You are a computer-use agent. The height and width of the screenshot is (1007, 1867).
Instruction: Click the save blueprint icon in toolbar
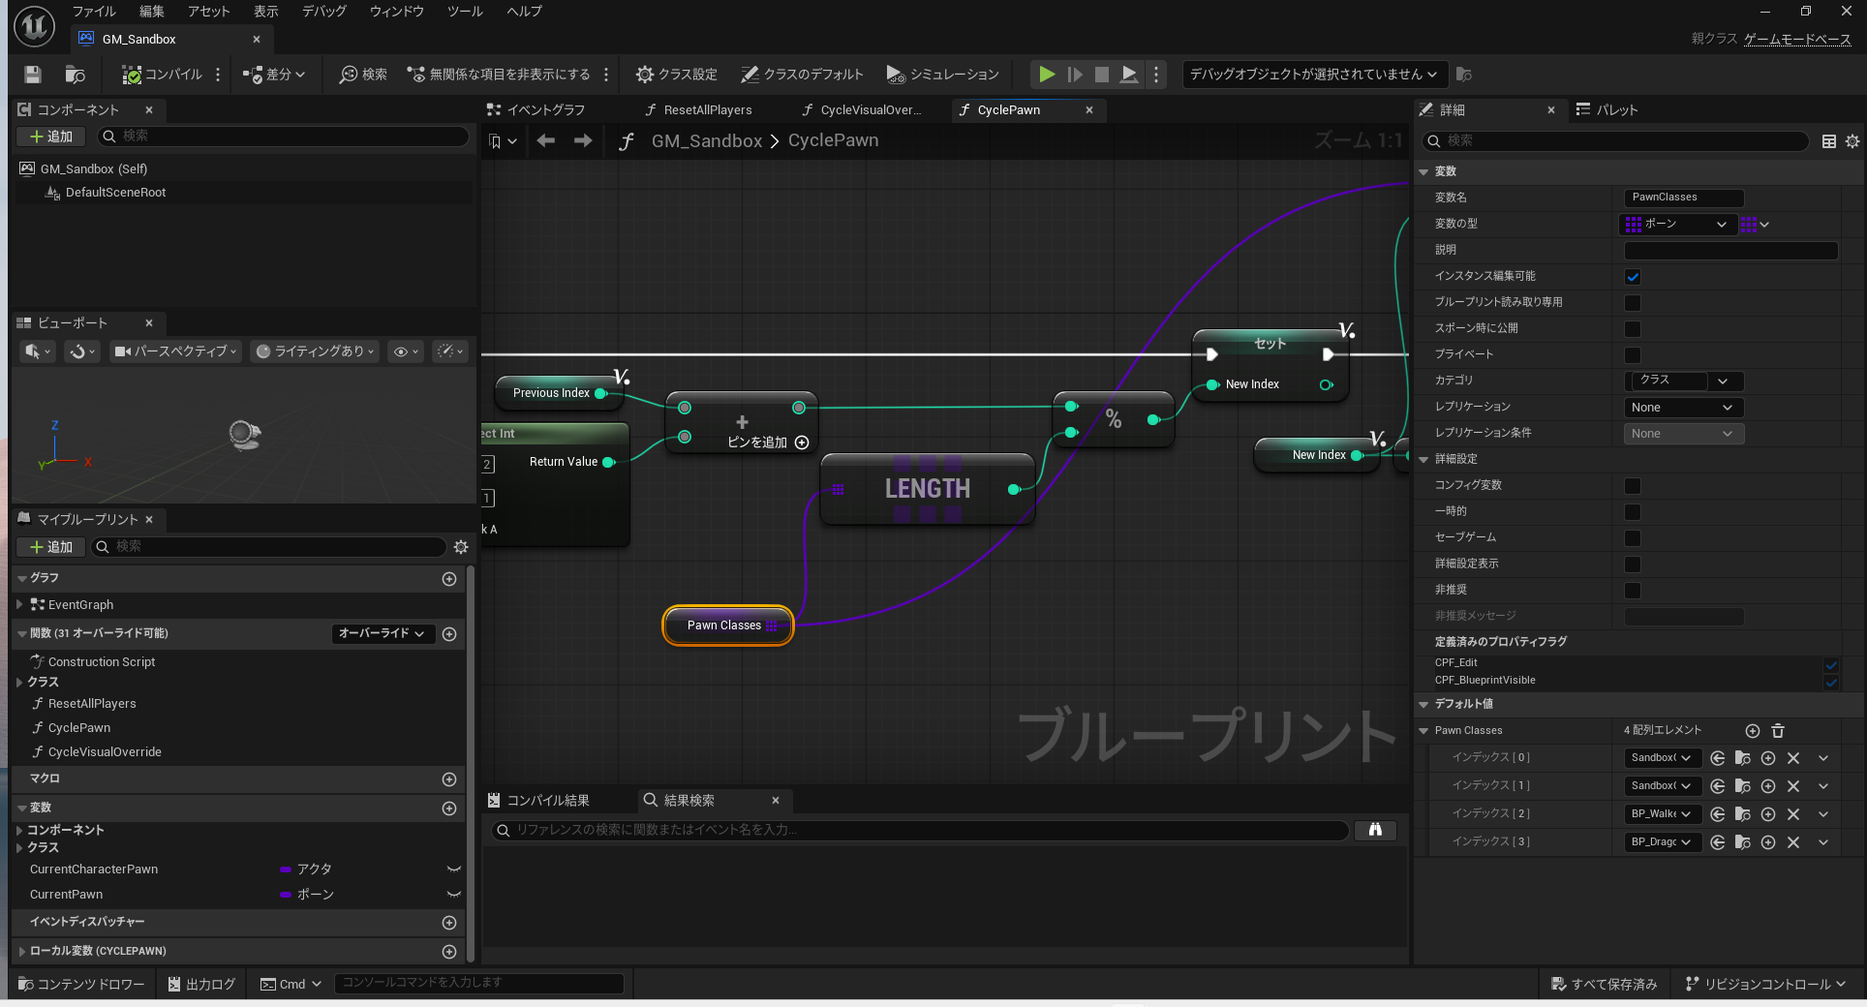click(33, 75)
